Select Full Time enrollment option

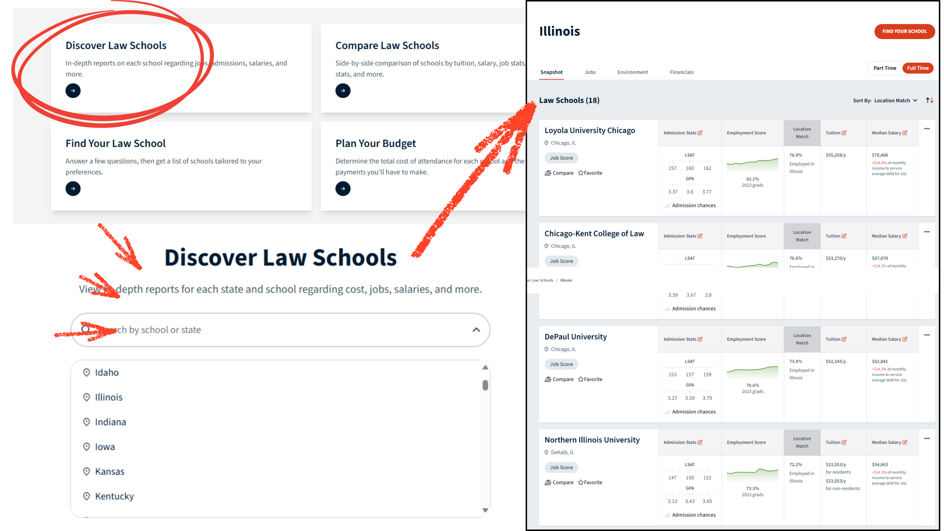(x=917, y=68)
